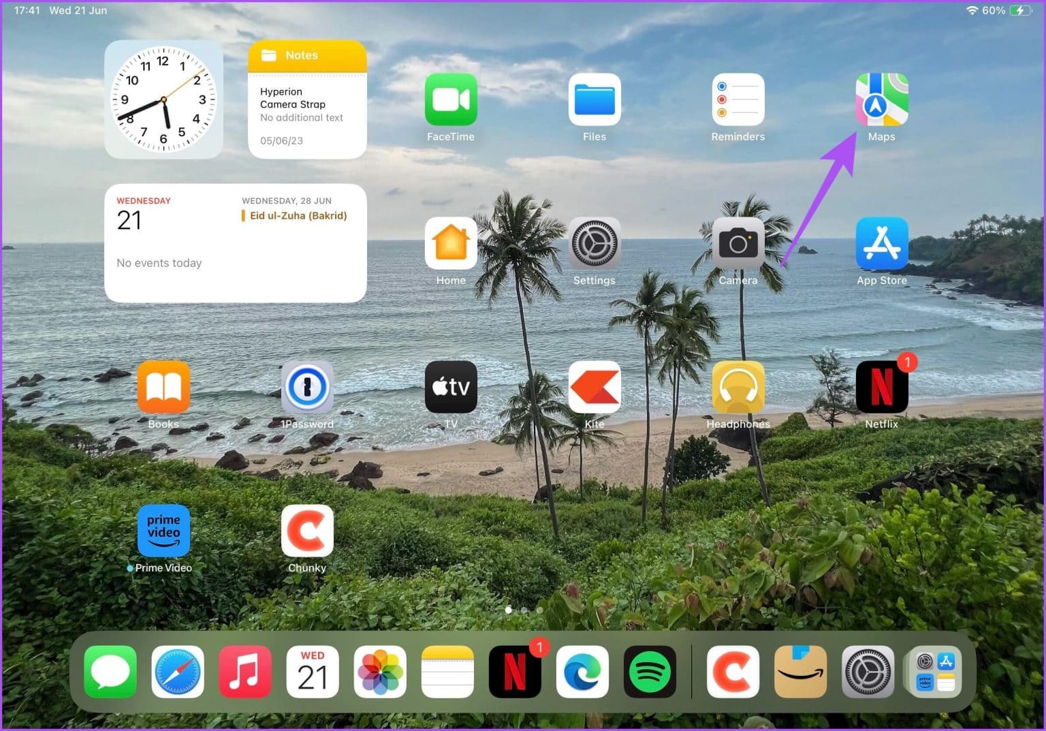This screenshot has height=731, width=1046.
Task: Launch the 1Password app
Action: (307, 387)
